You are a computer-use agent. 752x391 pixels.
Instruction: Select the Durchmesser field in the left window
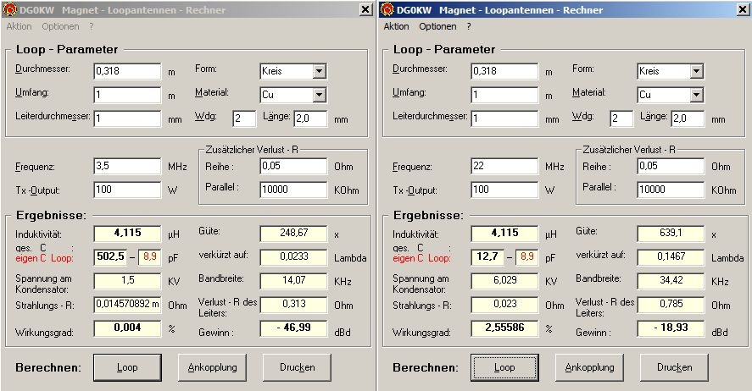126,71
